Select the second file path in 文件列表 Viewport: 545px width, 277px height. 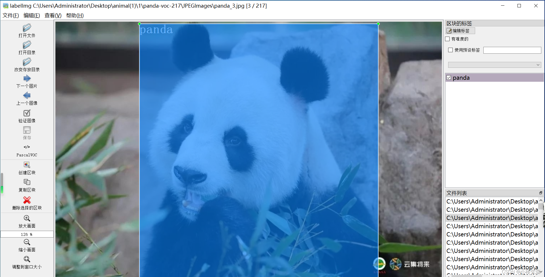pos(492,210)
